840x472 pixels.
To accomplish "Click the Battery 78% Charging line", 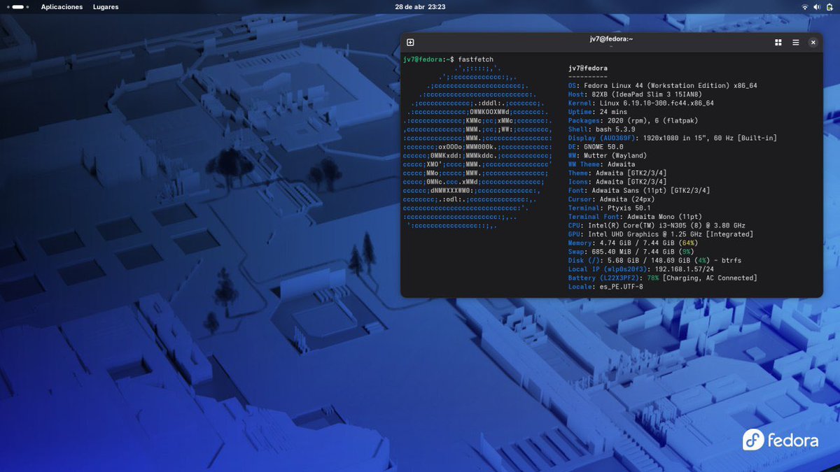I will pyautogui.click(x=663, y=278).
